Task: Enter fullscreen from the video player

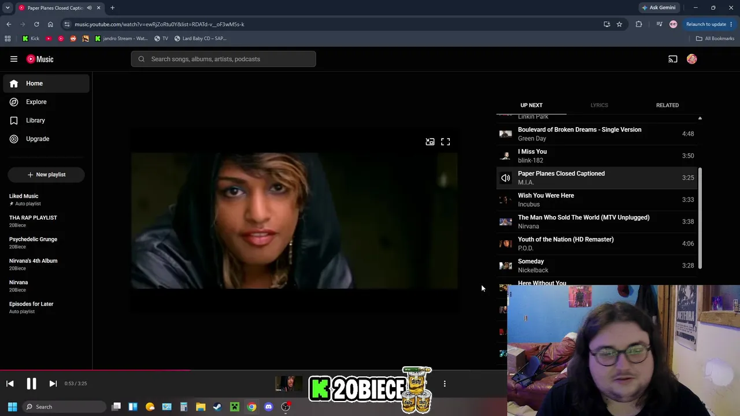Action: tap(445, 142)
